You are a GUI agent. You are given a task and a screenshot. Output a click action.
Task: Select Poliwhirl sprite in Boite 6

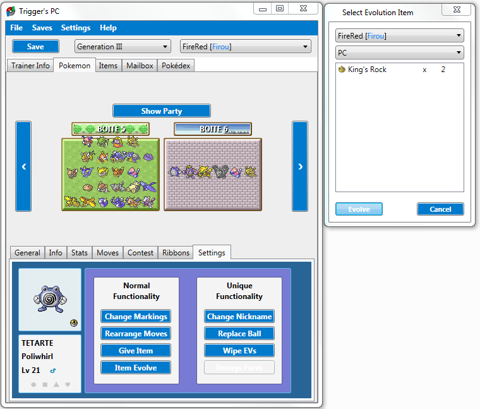click(x=174, y=171)
